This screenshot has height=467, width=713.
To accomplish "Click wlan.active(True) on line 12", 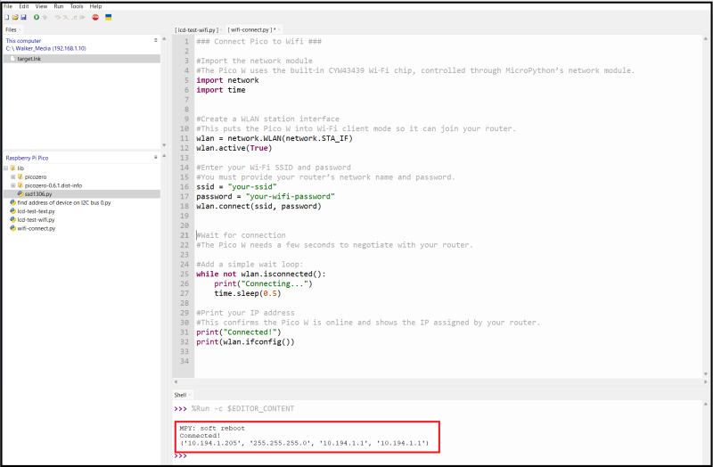I will 234,148.
